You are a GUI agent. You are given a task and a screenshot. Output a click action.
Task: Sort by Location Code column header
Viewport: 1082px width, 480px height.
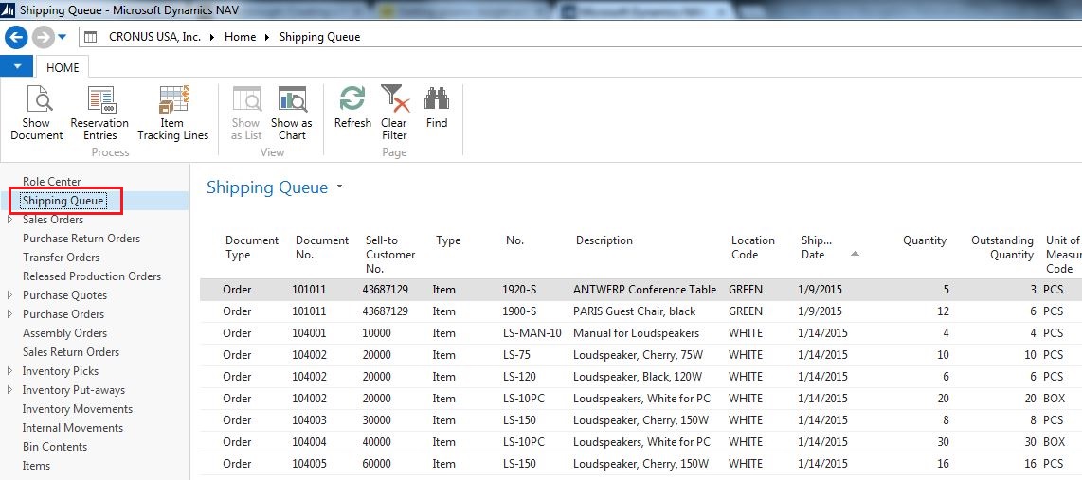click(753, 248)
